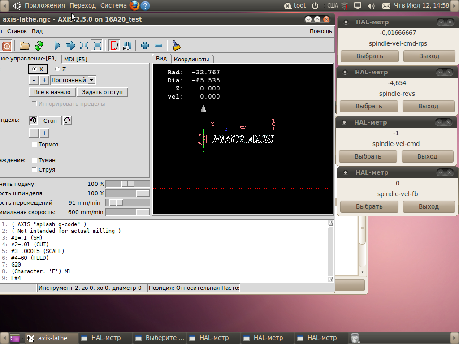This screenshot has width=459, height=344.
Task: Start spindle clockwise icon
Action: coord(67,120)
